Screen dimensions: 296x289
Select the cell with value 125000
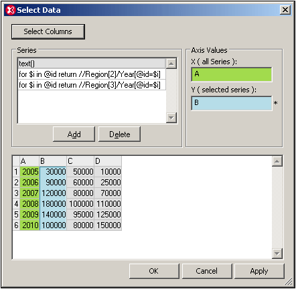click(108, 215)
